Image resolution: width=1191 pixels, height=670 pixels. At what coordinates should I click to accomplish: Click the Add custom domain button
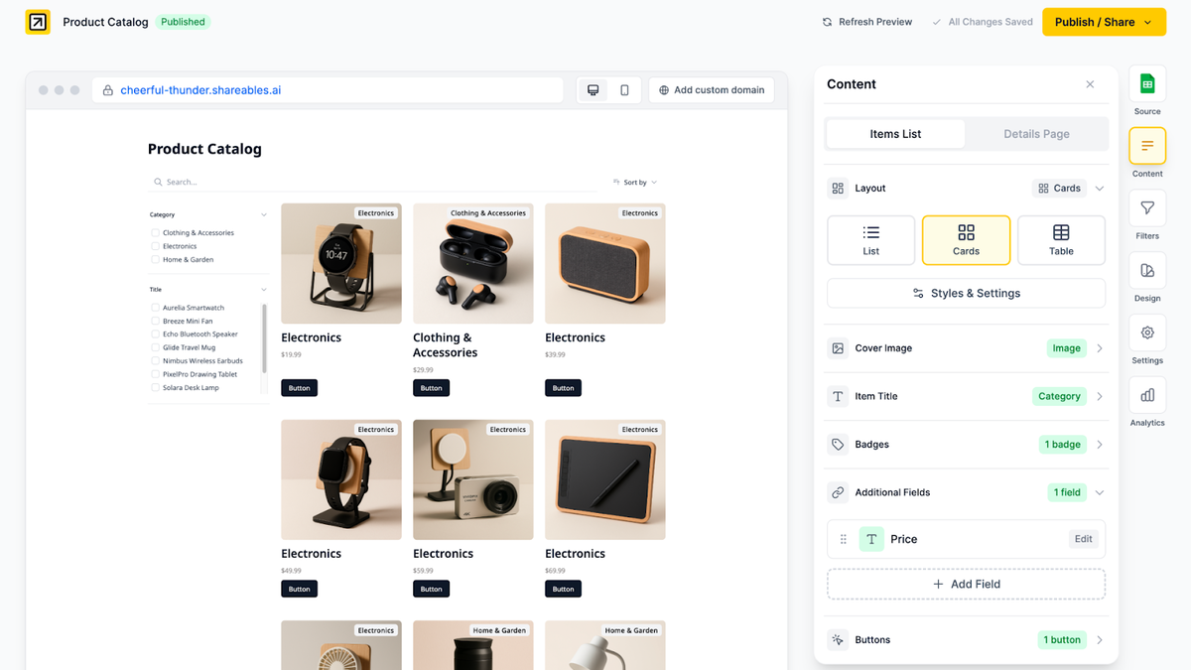(711, 89)
